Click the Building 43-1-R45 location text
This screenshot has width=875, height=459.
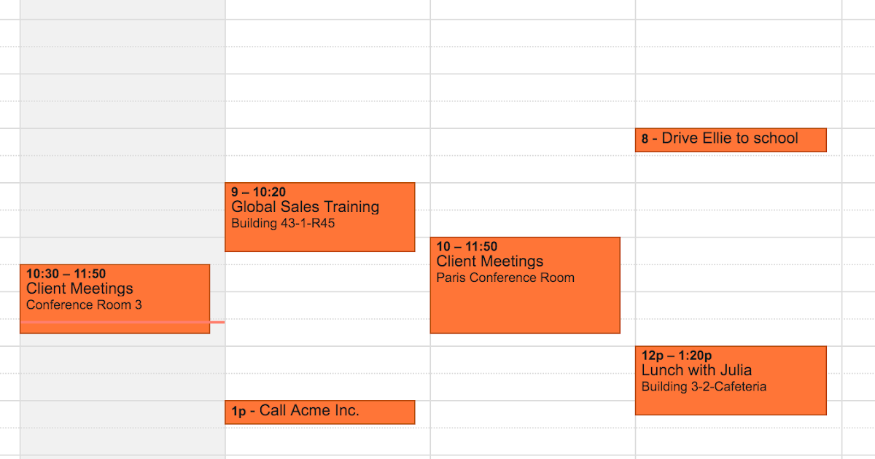click(284, 224)
